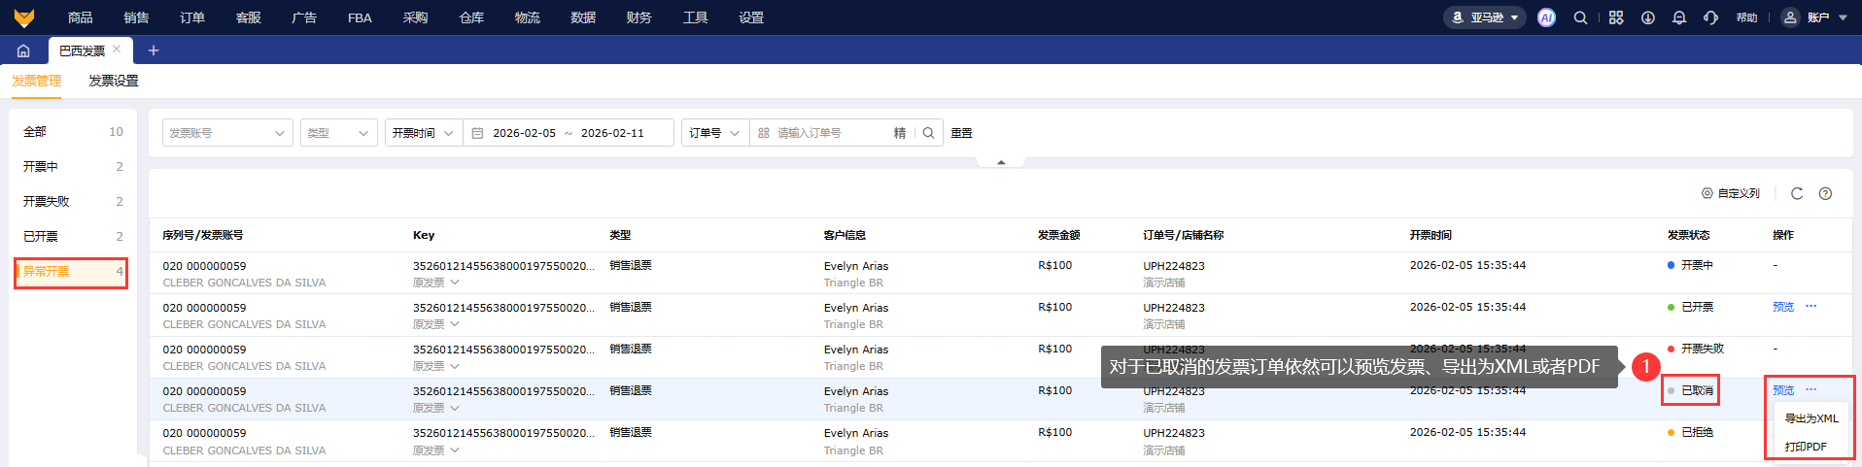Expand the 亚马逊 platform selector
Screen dimensions: 1862x467
[x=1485, y=17]
